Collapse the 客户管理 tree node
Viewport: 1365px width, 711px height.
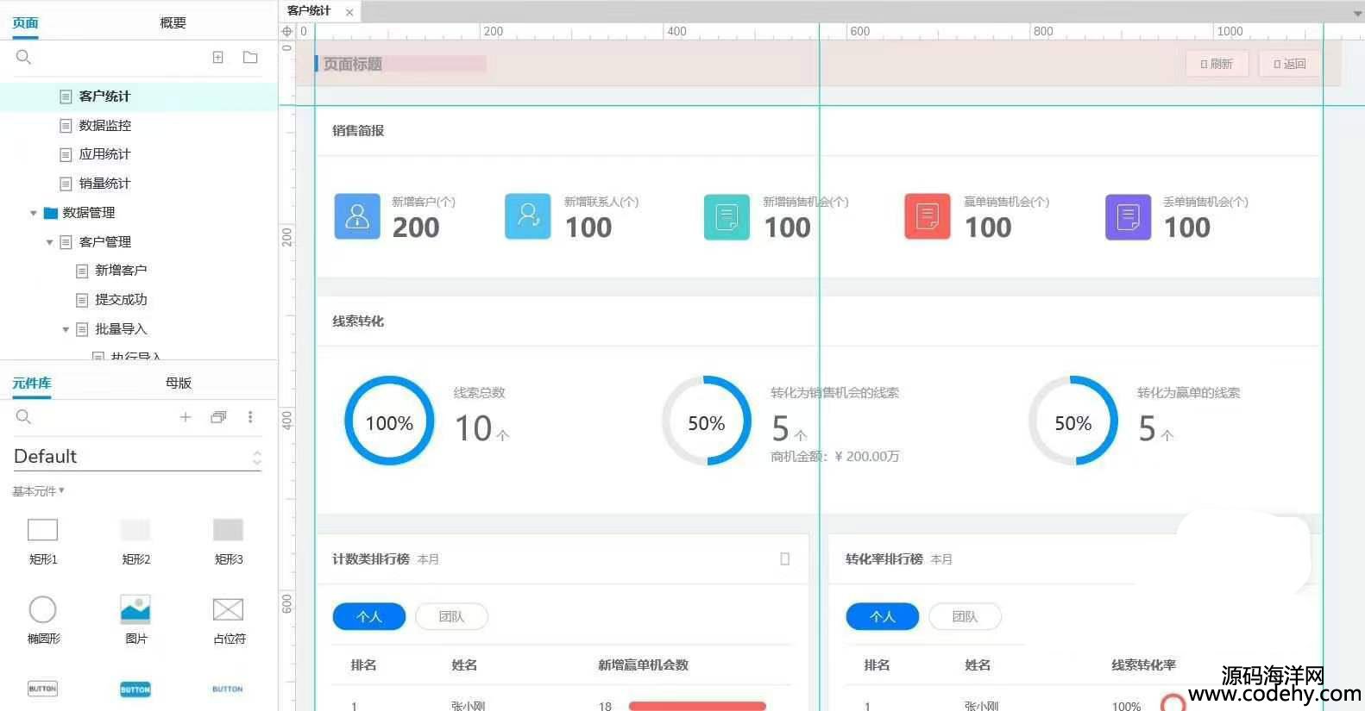pyautogui.click(x=50, y=242)
